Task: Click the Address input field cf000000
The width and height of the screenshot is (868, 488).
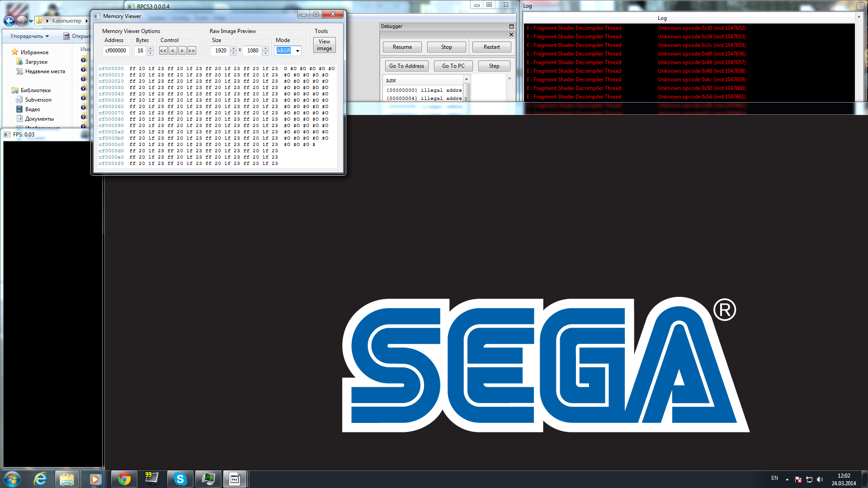Action: 116,51
